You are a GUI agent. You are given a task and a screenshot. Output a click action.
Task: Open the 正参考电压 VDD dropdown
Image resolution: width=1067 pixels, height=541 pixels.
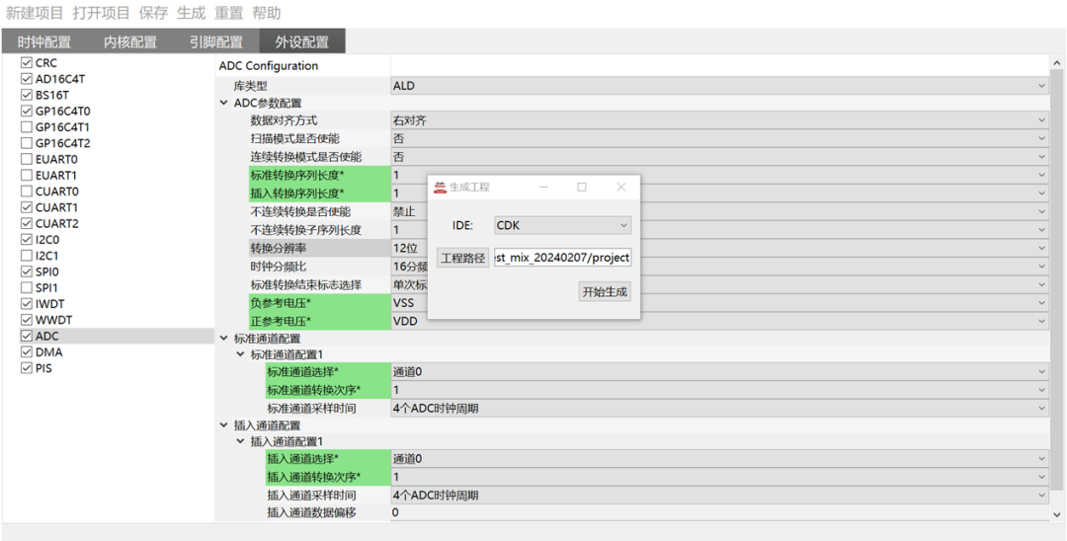(720, 321)
